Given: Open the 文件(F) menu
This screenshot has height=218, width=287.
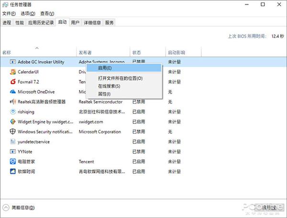Looking at the screenshot, I should 9,13.
